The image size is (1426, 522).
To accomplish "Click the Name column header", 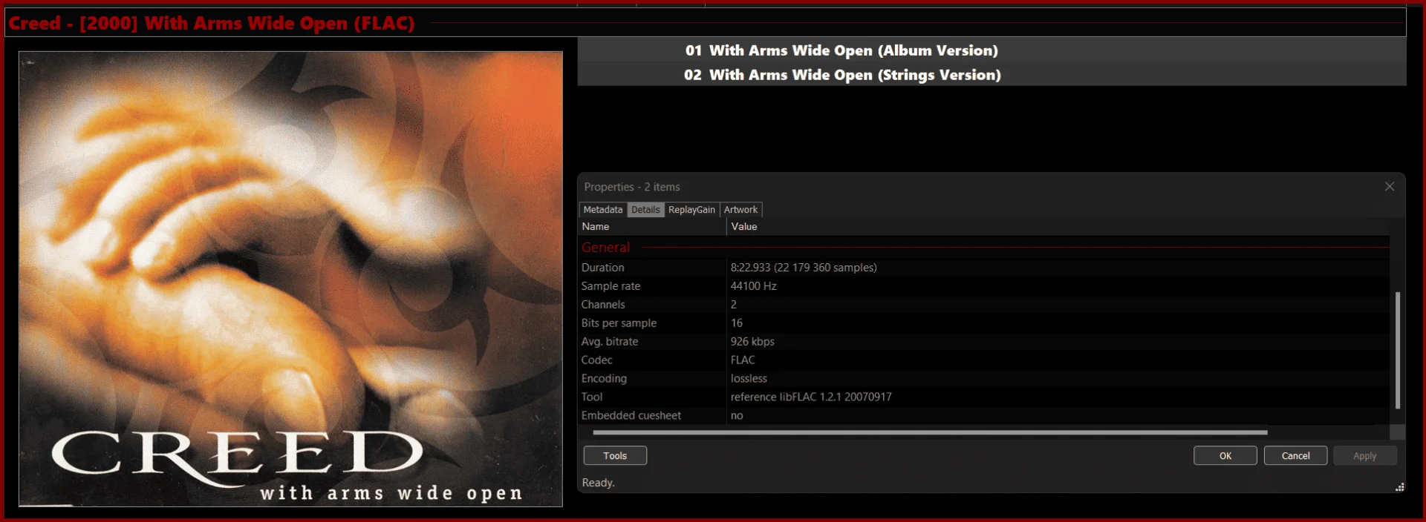I will (x=652, y=227).
